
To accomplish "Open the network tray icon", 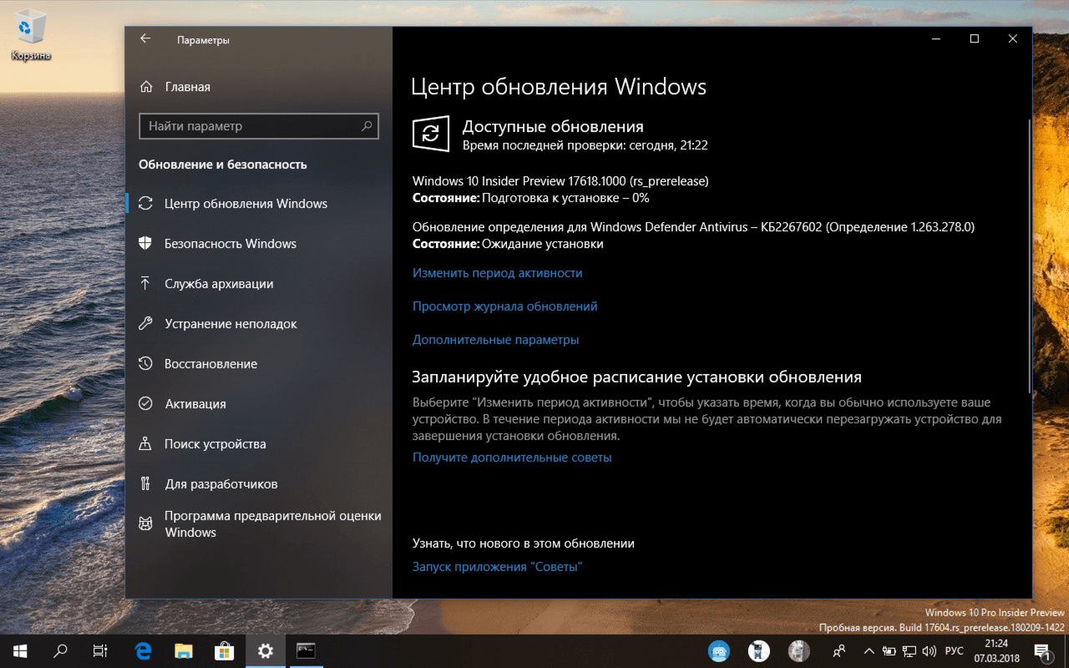I will (x=909, y=651).
